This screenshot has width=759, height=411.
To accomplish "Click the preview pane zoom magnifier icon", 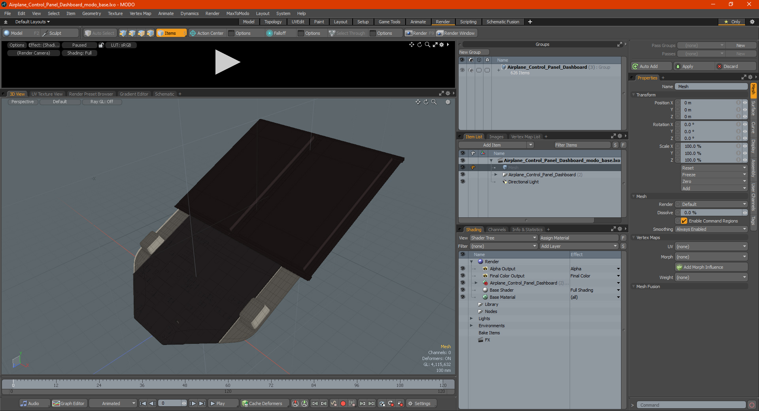I will coord(427,45).
